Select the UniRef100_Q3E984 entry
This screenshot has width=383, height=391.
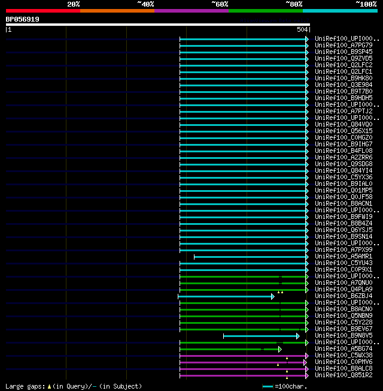[344, 85]
